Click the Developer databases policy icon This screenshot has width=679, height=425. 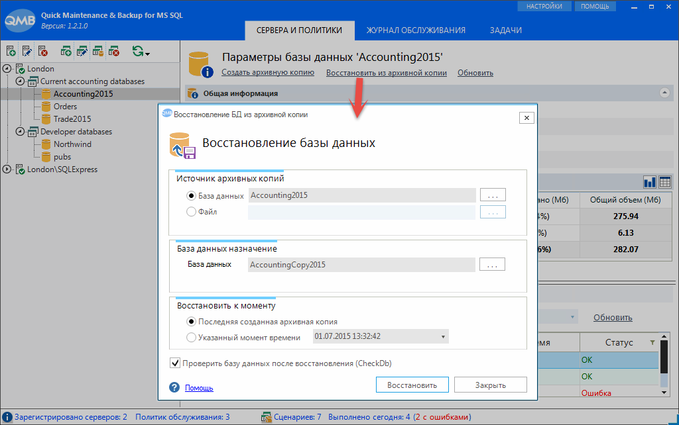tap(33, 132)
